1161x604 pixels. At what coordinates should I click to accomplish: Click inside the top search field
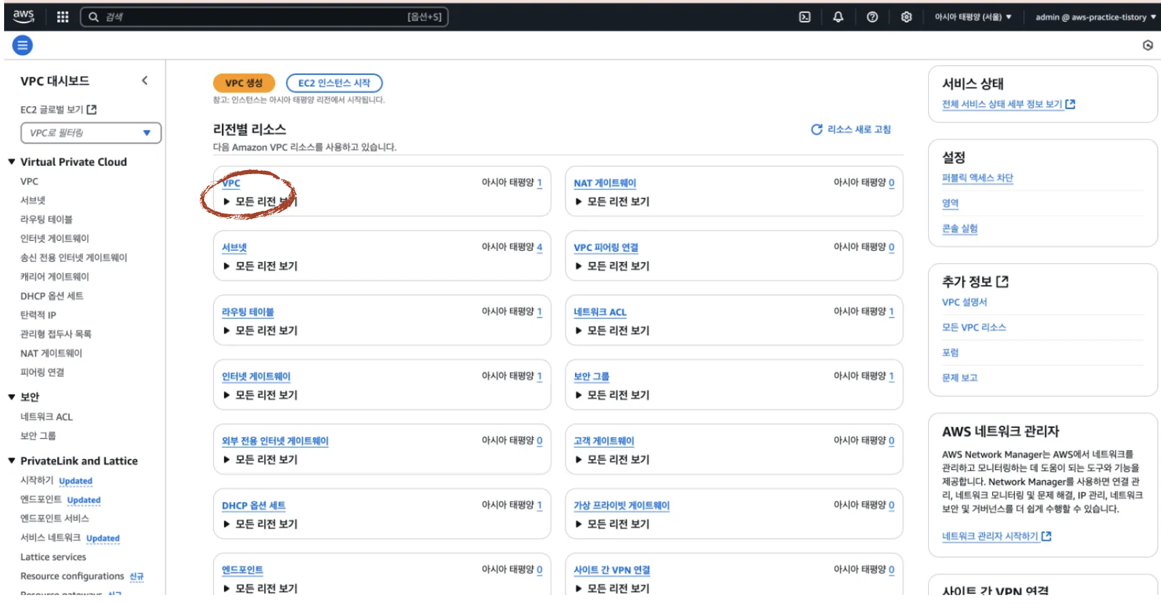(x=264, y=17)
